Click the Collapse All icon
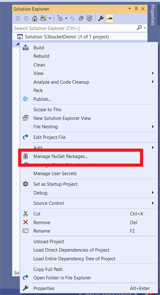The image size is (160, 295). click(x=81, y=18)
